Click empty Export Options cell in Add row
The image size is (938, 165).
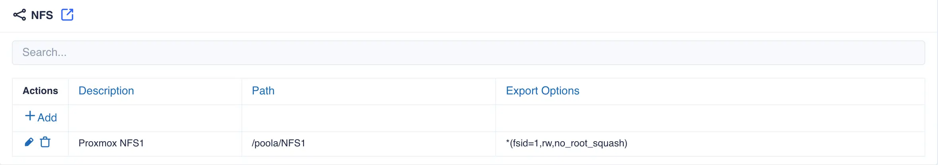pyautogui.click(x=710, y=118)
